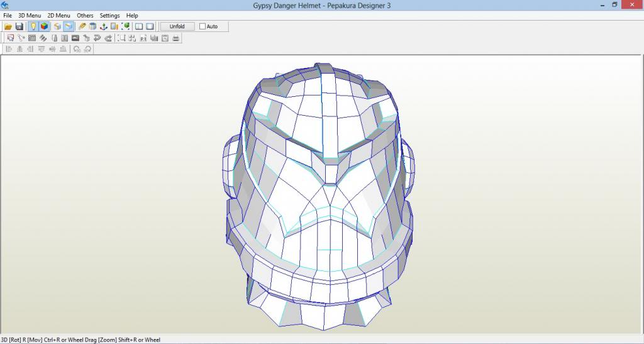Select the Select-and-Move arrow tool
Screen dimensions: 644x344
(11, 38)
